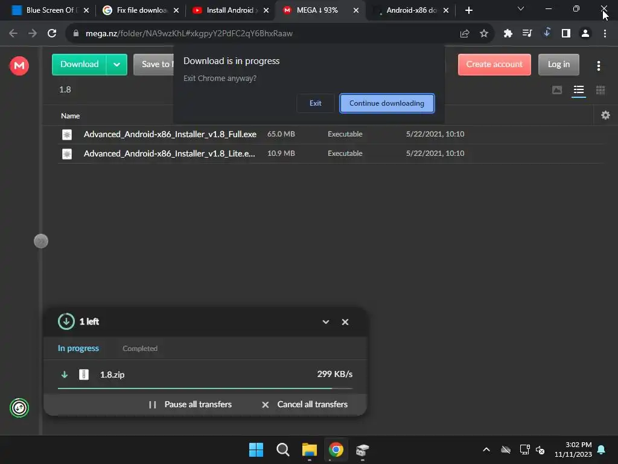Screen dimensions: 618x464
Task: Choose Continue downloading in the dialog
Action: point(387,103)
